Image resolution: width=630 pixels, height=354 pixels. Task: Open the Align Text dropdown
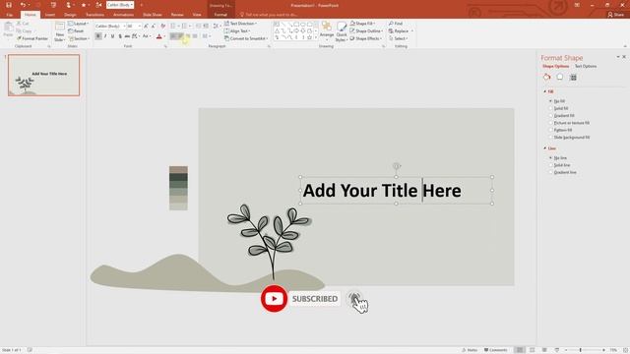tap(237, 30)
